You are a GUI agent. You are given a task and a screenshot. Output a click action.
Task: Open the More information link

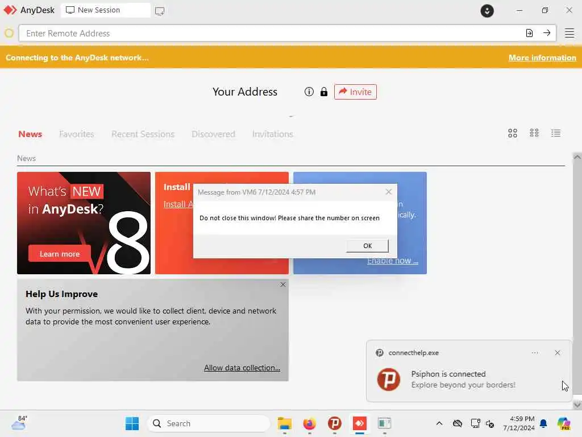(542, 57)
